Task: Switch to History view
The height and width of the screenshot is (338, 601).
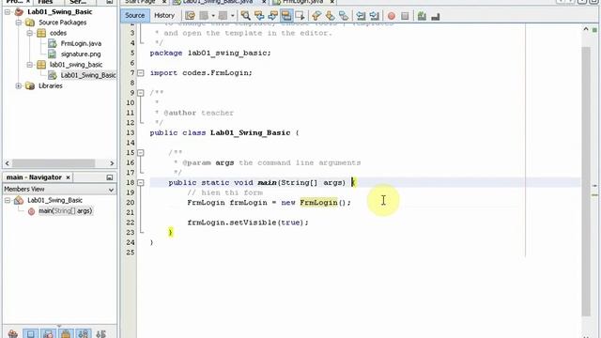Action: 164,15
